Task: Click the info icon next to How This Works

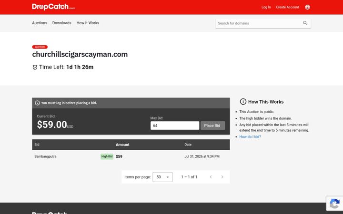Action: coord(243,102)
